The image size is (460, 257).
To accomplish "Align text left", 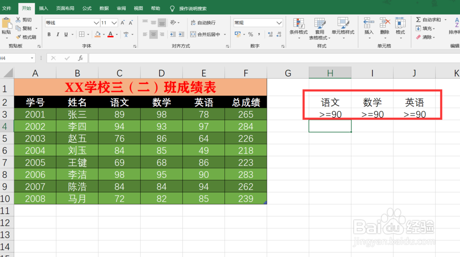I will click(145, 34).
